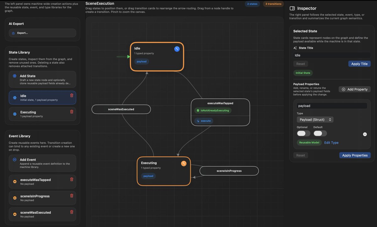Click the Idle state library icon

14,98
